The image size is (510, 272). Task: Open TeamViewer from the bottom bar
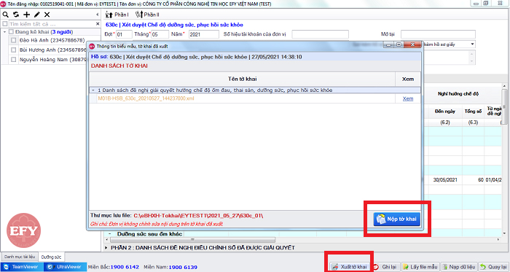coord(21,267)
